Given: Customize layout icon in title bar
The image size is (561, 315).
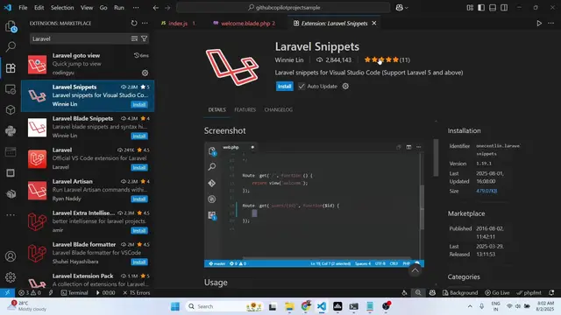Looking at the screenshot, I should tap(470, 8).
